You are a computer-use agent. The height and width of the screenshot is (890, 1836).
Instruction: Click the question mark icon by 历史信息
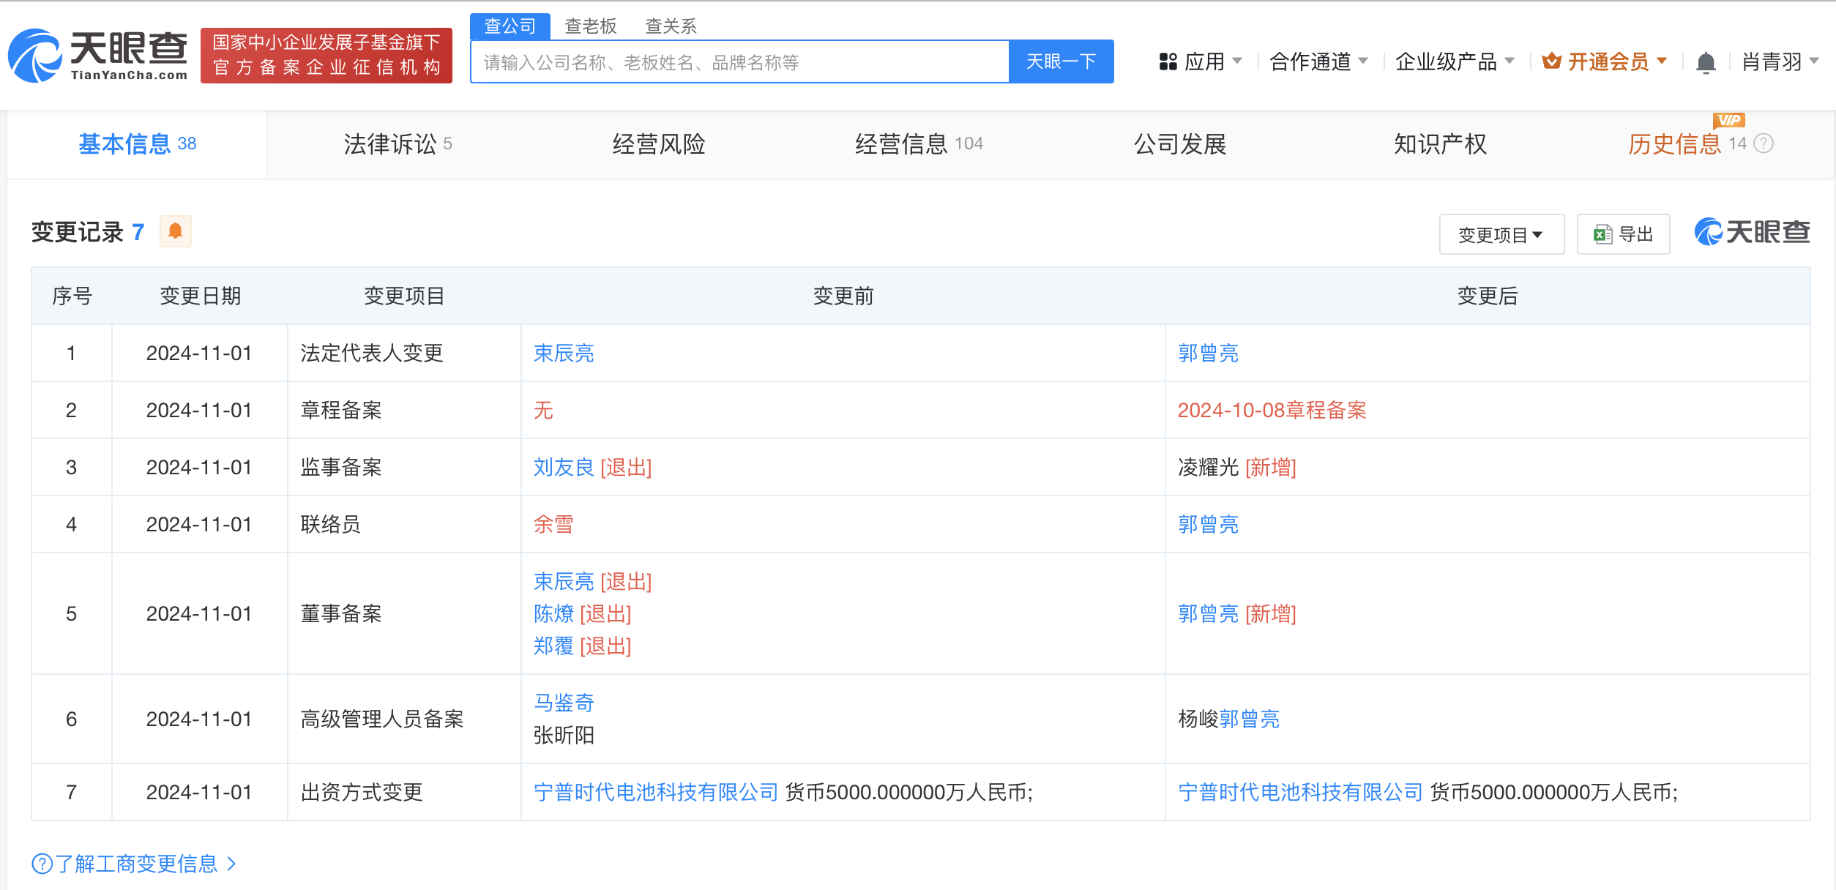tap(1764, 143)
